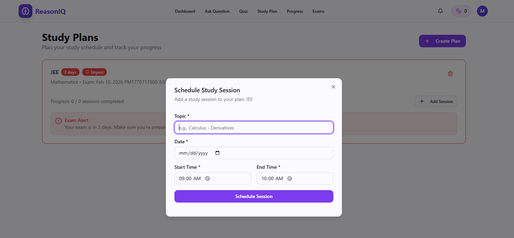Open clock picker in Start Time field
Viewport: 514px width, 238px height.
207,178
